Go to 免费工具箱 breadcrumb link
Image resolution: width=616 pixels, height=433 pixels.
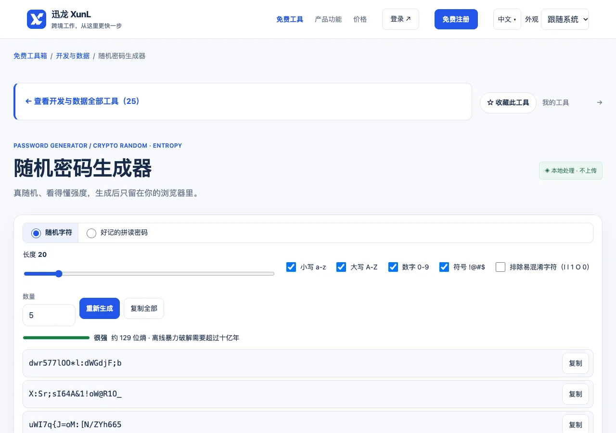pos(30,56)
